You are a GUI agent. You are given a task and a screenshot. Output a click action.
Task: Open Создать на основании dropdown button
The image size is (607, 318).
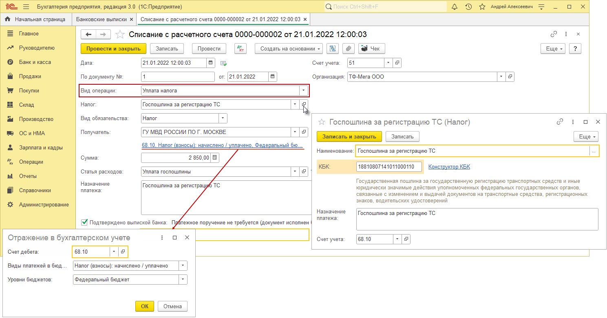(x=289, y=48)
